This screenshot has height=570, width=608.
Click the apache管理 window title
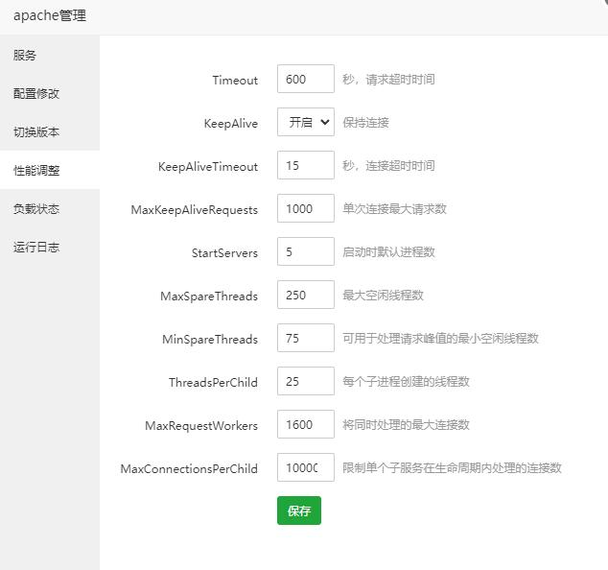point(50,15)
